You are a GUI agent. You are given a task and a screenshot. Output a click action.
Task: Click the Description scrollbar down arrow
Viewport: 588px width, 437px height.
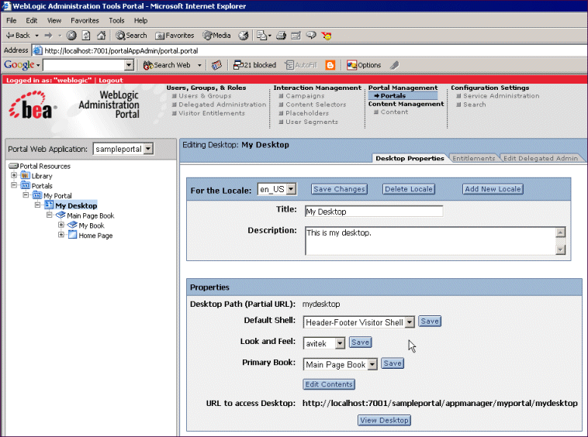point(560,249)
